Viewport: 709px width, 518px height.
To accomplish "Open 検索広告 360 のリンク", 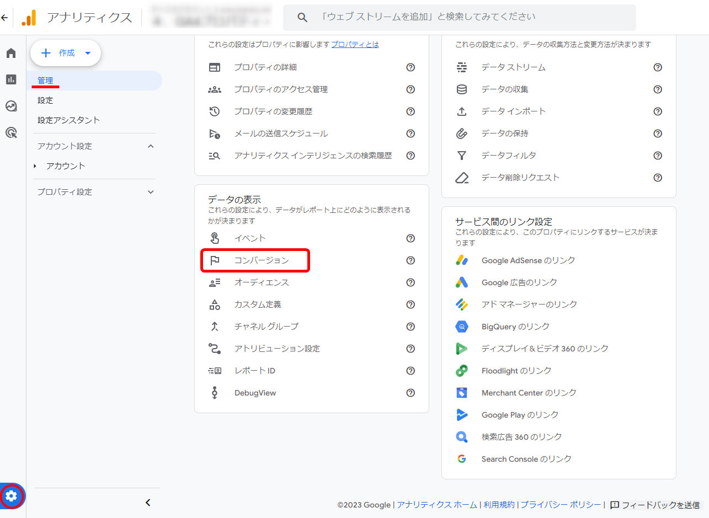I will [522, 437].
